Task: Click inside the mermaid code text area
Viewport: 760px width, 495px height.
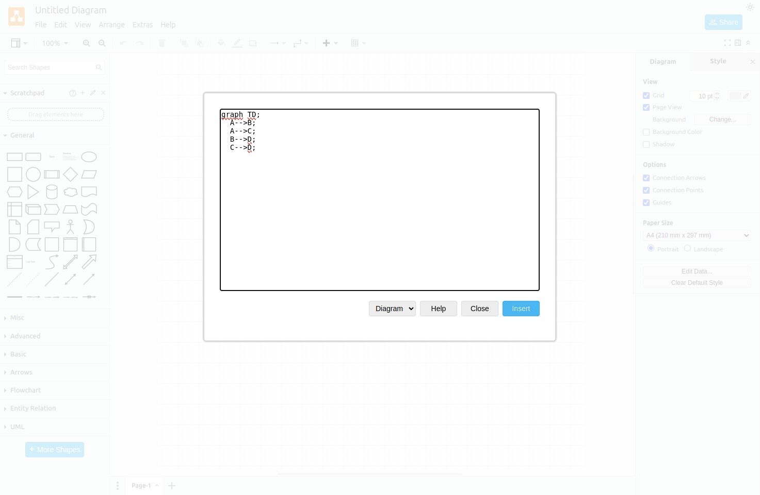Action: 379,200
